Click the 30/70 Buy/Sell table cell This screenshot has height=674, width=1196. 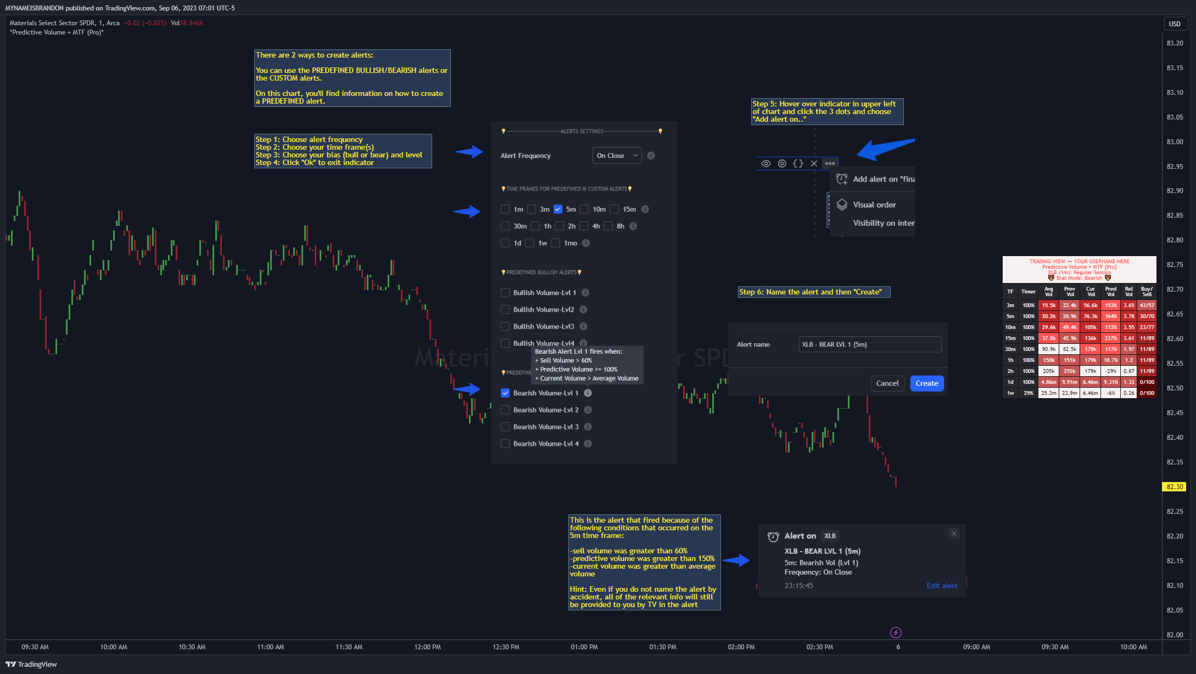tap(1147, 316)
